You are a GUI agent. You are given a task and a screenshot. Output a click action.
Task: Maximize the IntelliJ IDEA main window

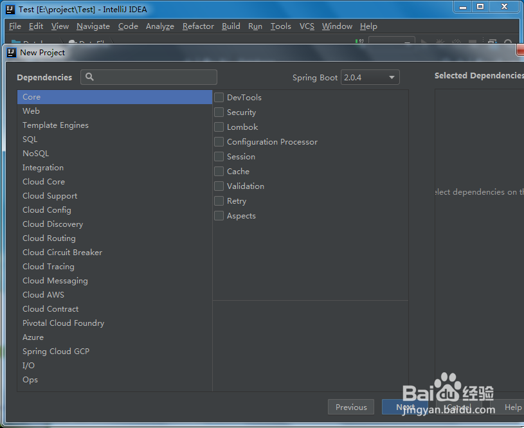(x=480, y=7)
